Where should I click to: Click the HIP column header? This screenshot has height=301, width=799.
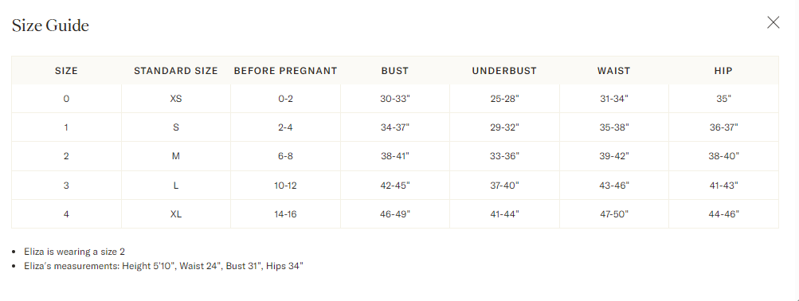(723, 71)
